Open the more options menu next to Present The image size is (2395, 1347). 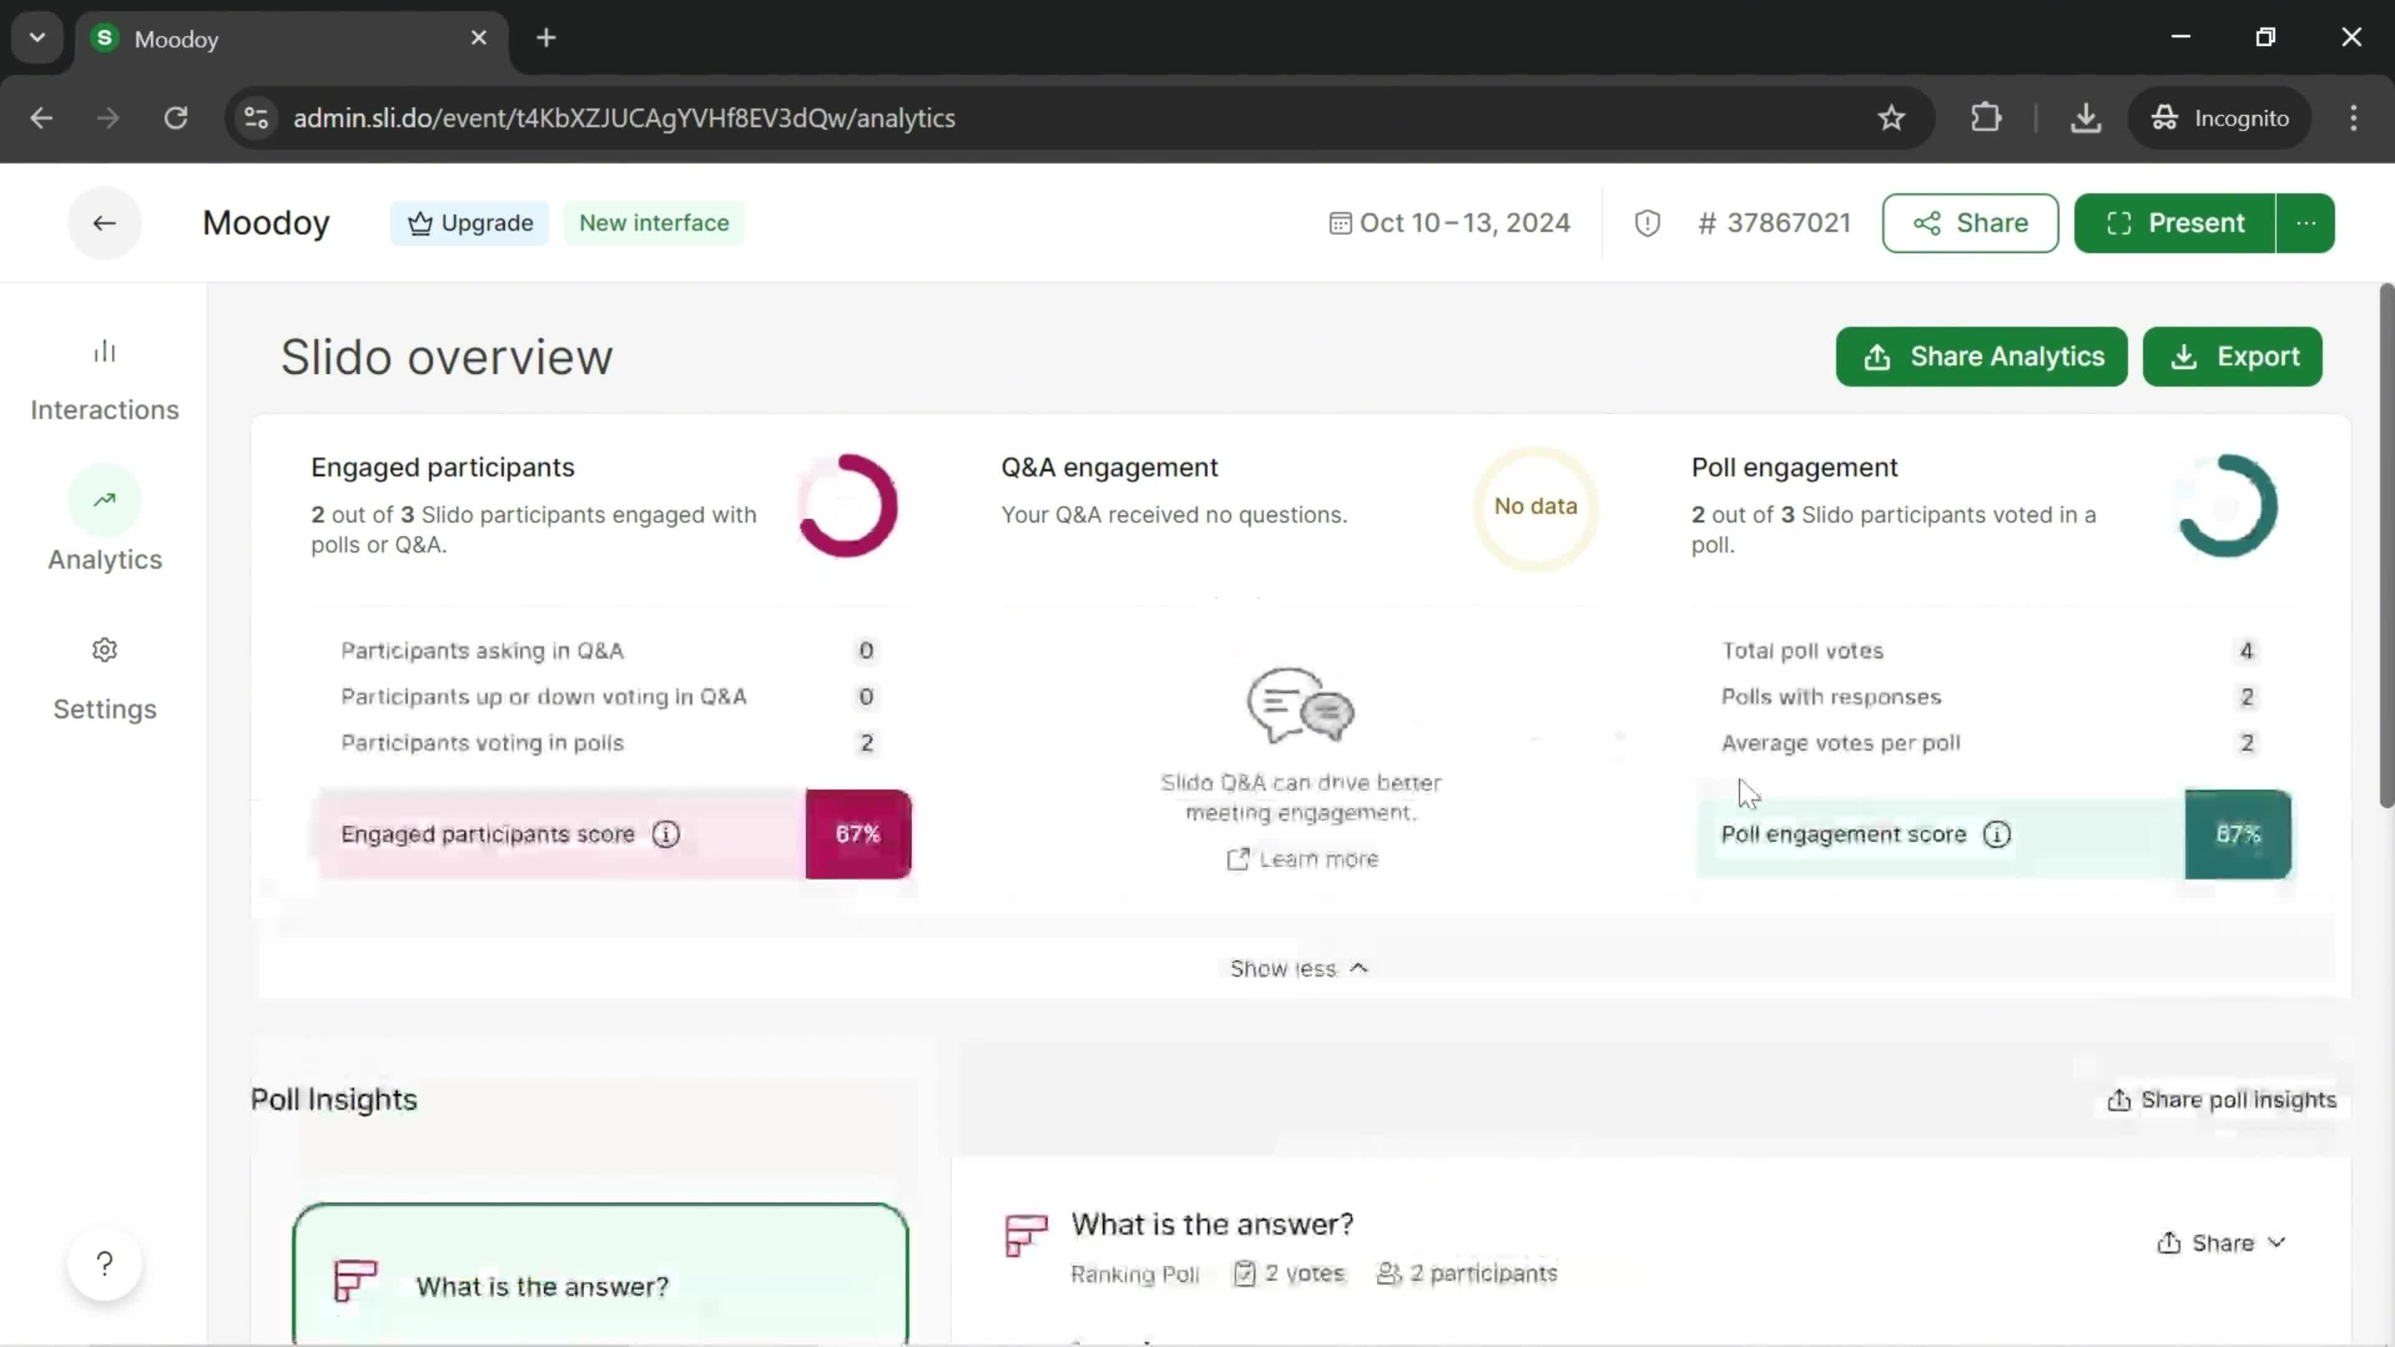(x=2306, y=223)
